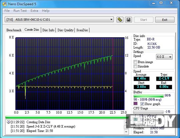Click the Exit button
Image resolution: width=180 pixels, height=138 pixels.
pyautogui.click(x=165, y=20)
